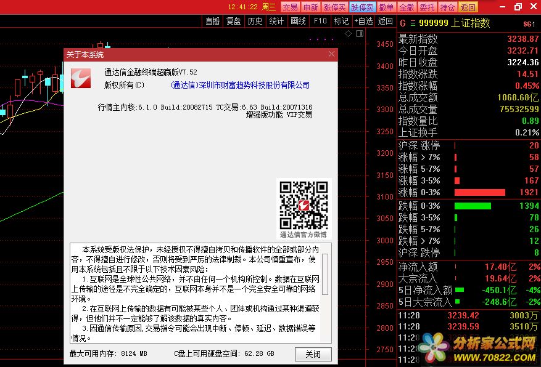Select the 5日净流入额 -450.1亿 row
The height and width of the screenshot is (367, 541).
pyautogui.click(x=469, y=290)
